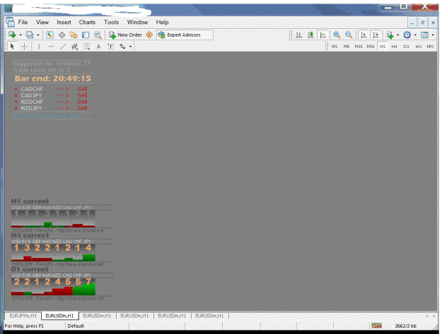Expand the Indicators dropdown arrow
The width and height of the screenshot is (442, 334).
tap(397, 35)
